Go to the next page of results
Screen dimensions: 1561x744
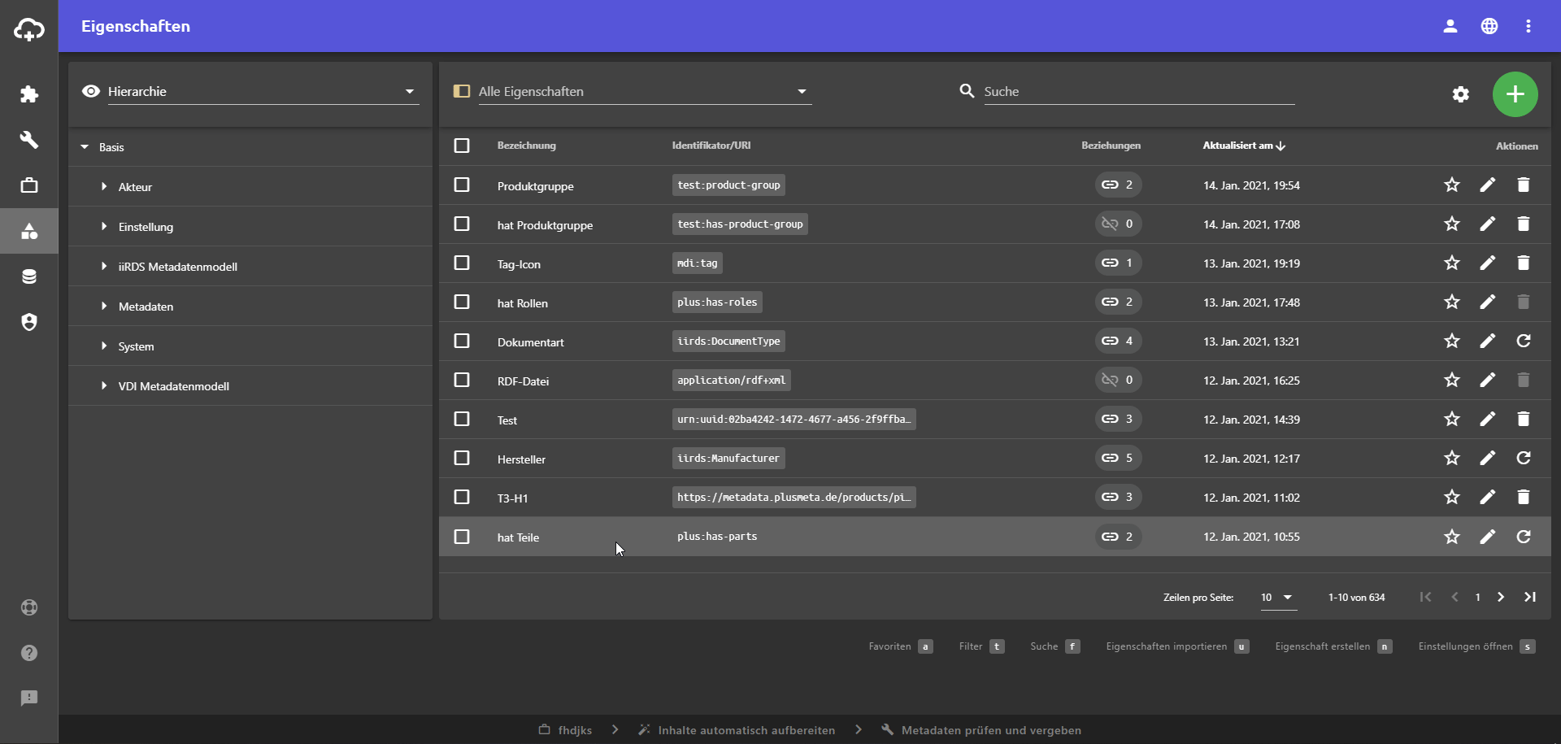click(x=1501, y=597)
